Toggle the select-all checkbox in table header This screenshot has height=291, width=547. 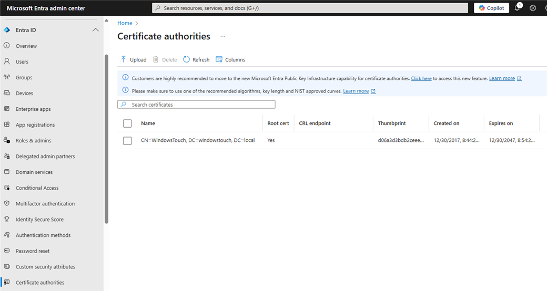pos(127,123)
